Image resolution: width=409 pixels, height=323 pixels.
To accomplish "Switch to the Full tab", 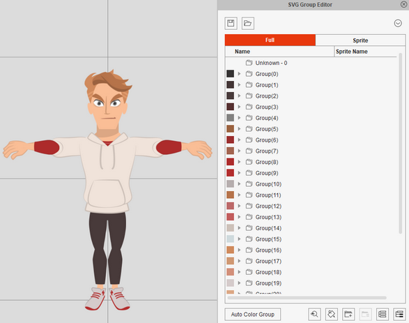I will click(x=270, y=40).
